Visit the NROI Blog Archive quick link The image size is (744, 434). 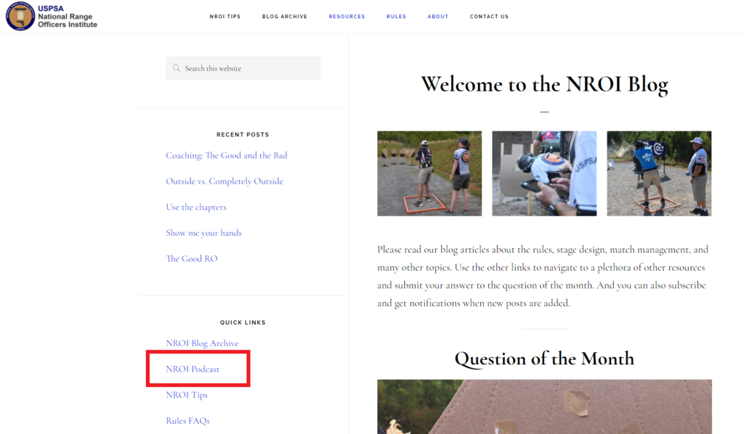click(x=202, y=343)
